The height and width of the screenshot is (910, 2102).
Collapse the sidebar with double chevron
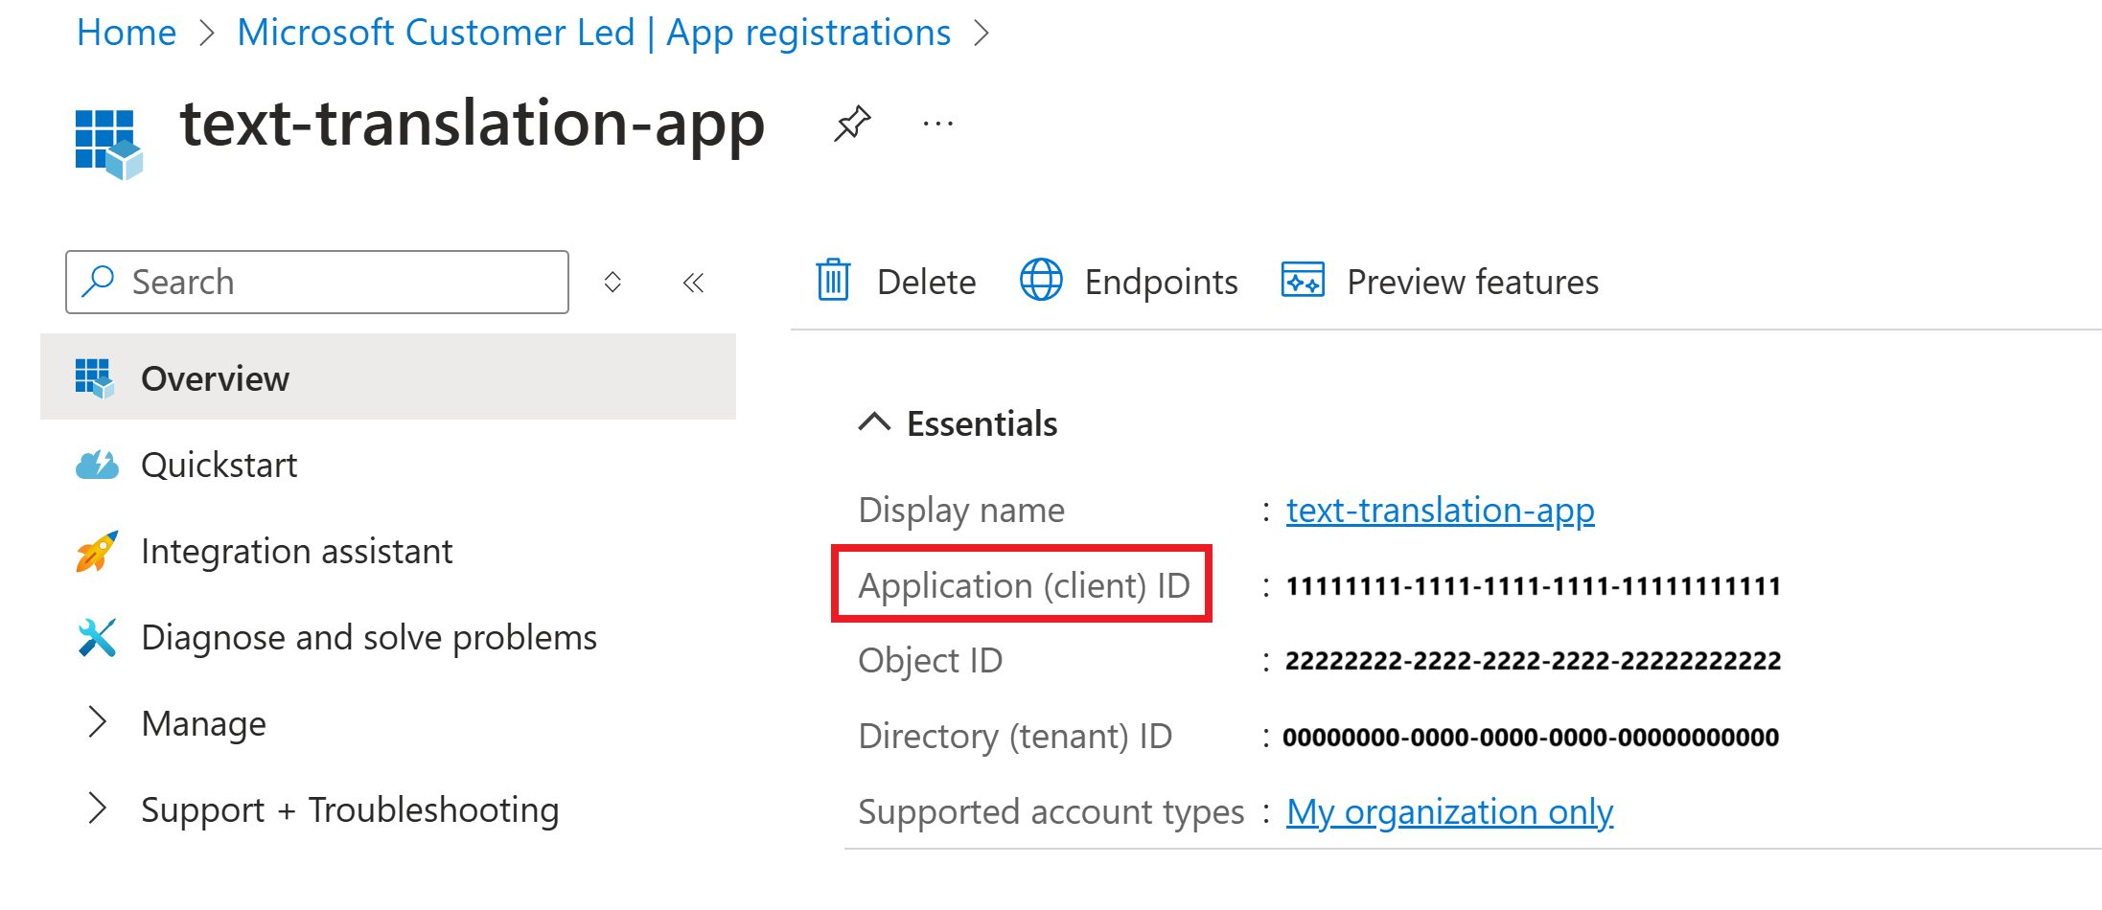tap(693, 283)
